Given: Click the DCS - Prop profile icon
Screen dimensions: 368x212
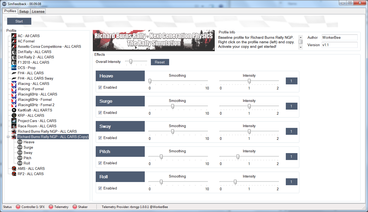Looking at the screenshot, I should coord(14,68).
